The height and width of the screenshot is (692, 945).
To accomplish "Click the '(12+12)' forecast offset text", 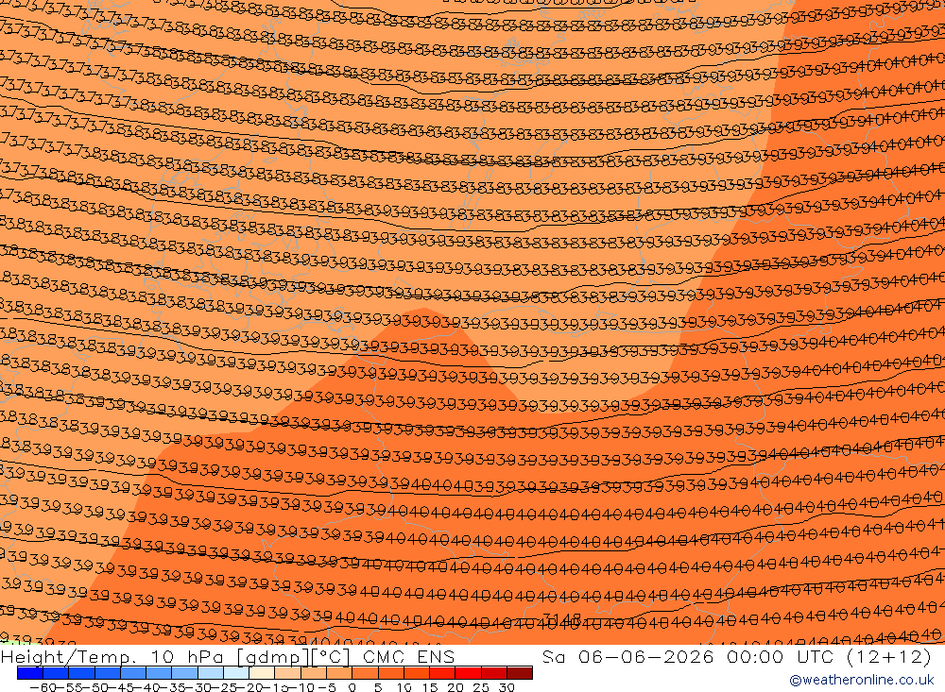I will [889, 656].
